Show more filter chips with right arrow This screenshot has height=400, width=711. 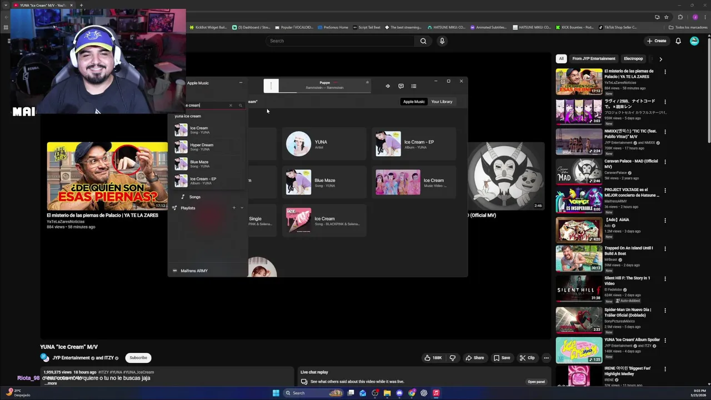point(660,58)
